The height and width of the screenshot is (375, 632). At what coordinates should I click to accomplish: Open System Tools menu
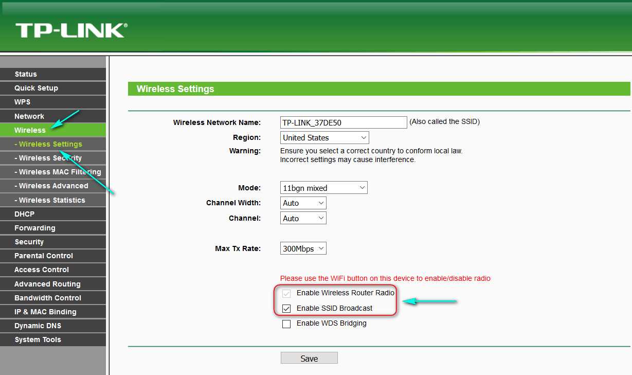pos(53,340)
